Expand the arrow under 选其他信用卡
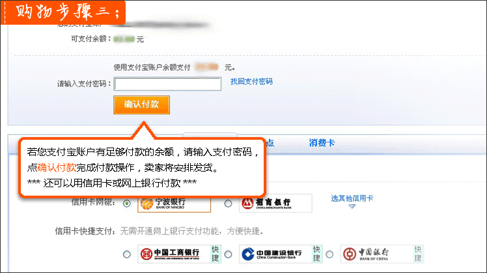Viewport: 487px width, 273px height. (352, 206)
